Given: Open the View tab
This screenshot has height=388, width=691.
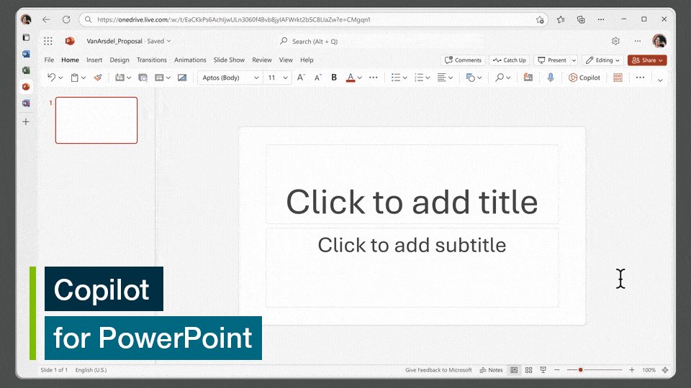Looking at the screenshot, I should (286, 60).
